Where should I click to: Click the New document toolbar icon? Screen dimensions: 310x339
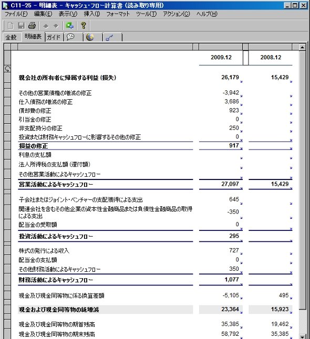coord(11,26)
